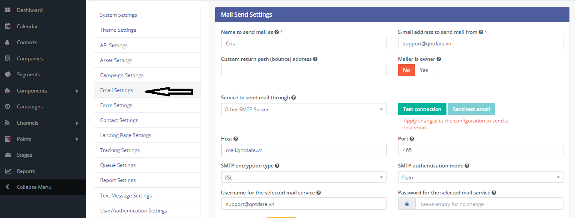This screenshot has width=575, height=218.
Task: Expand the Components submenu arrow
Action: click(77, 91)
